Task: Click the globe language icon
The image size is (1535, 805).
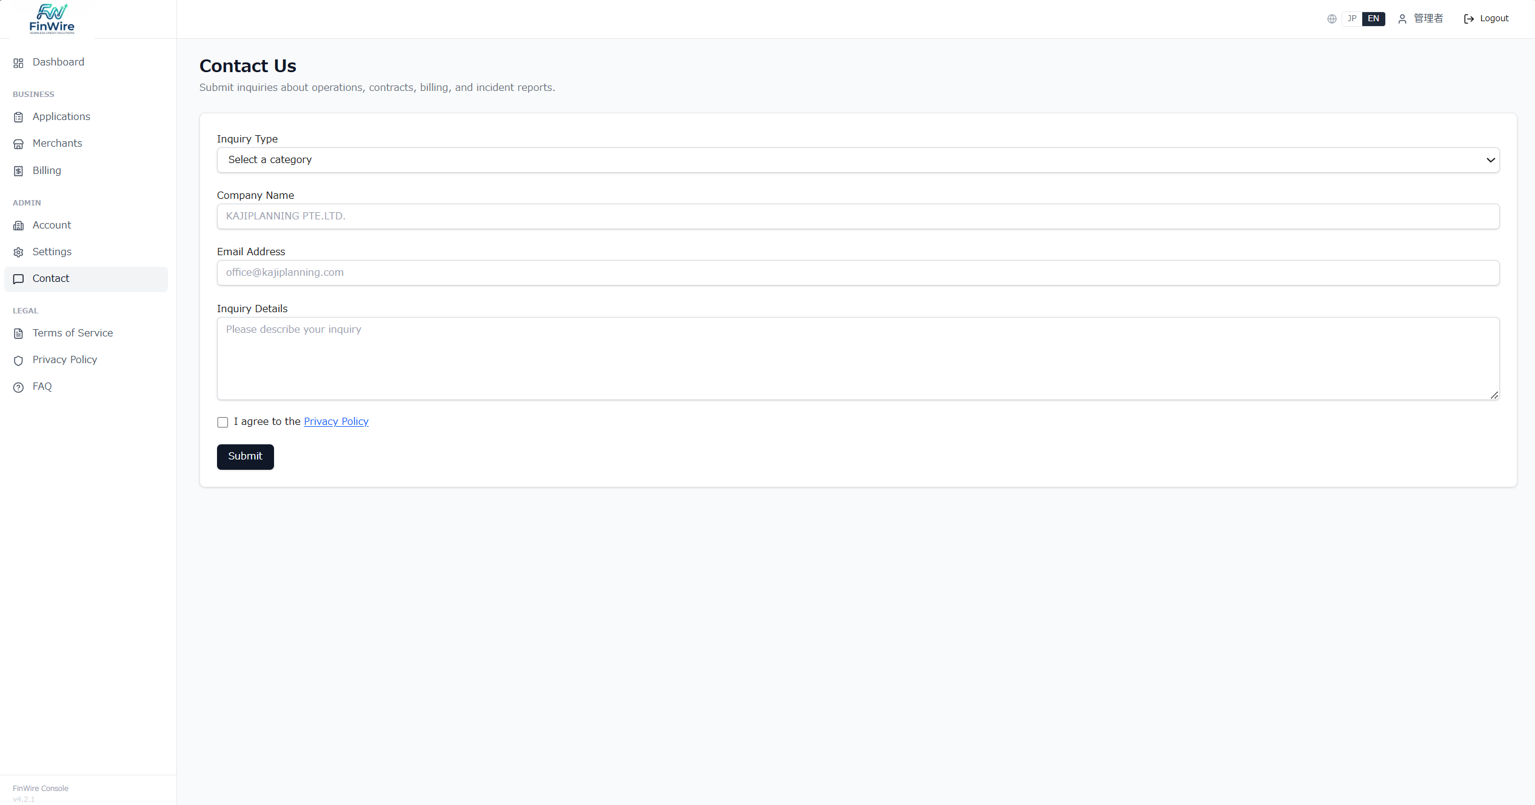Action: [1332, 19]
